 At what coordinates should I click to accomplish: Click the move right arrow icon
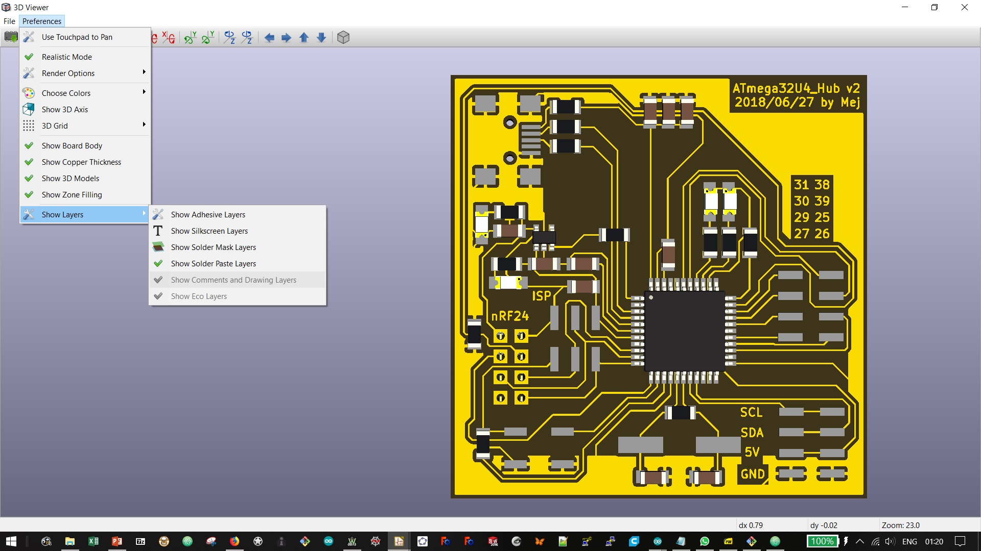(286, 37)
